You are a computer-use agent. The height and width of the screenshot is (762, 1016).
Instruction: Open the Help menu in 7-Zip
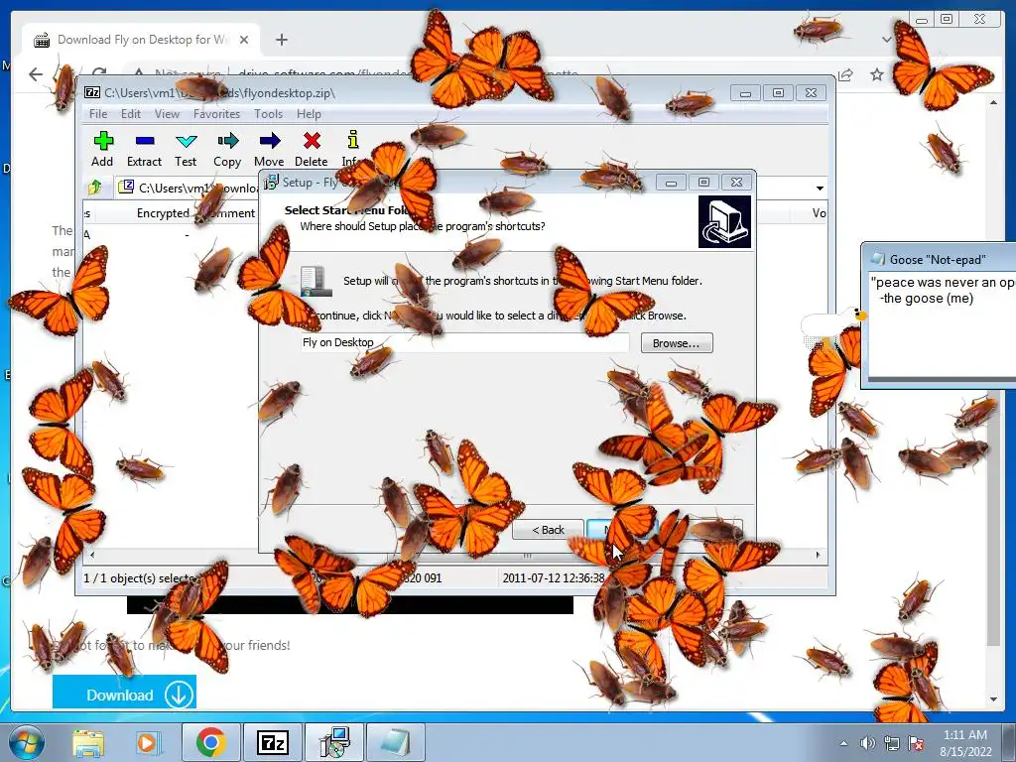310,114
